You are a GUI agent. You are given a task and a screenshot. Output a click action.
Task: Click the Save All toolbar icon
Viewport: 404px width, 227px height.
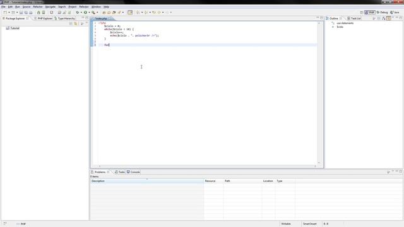coord(26,13)
